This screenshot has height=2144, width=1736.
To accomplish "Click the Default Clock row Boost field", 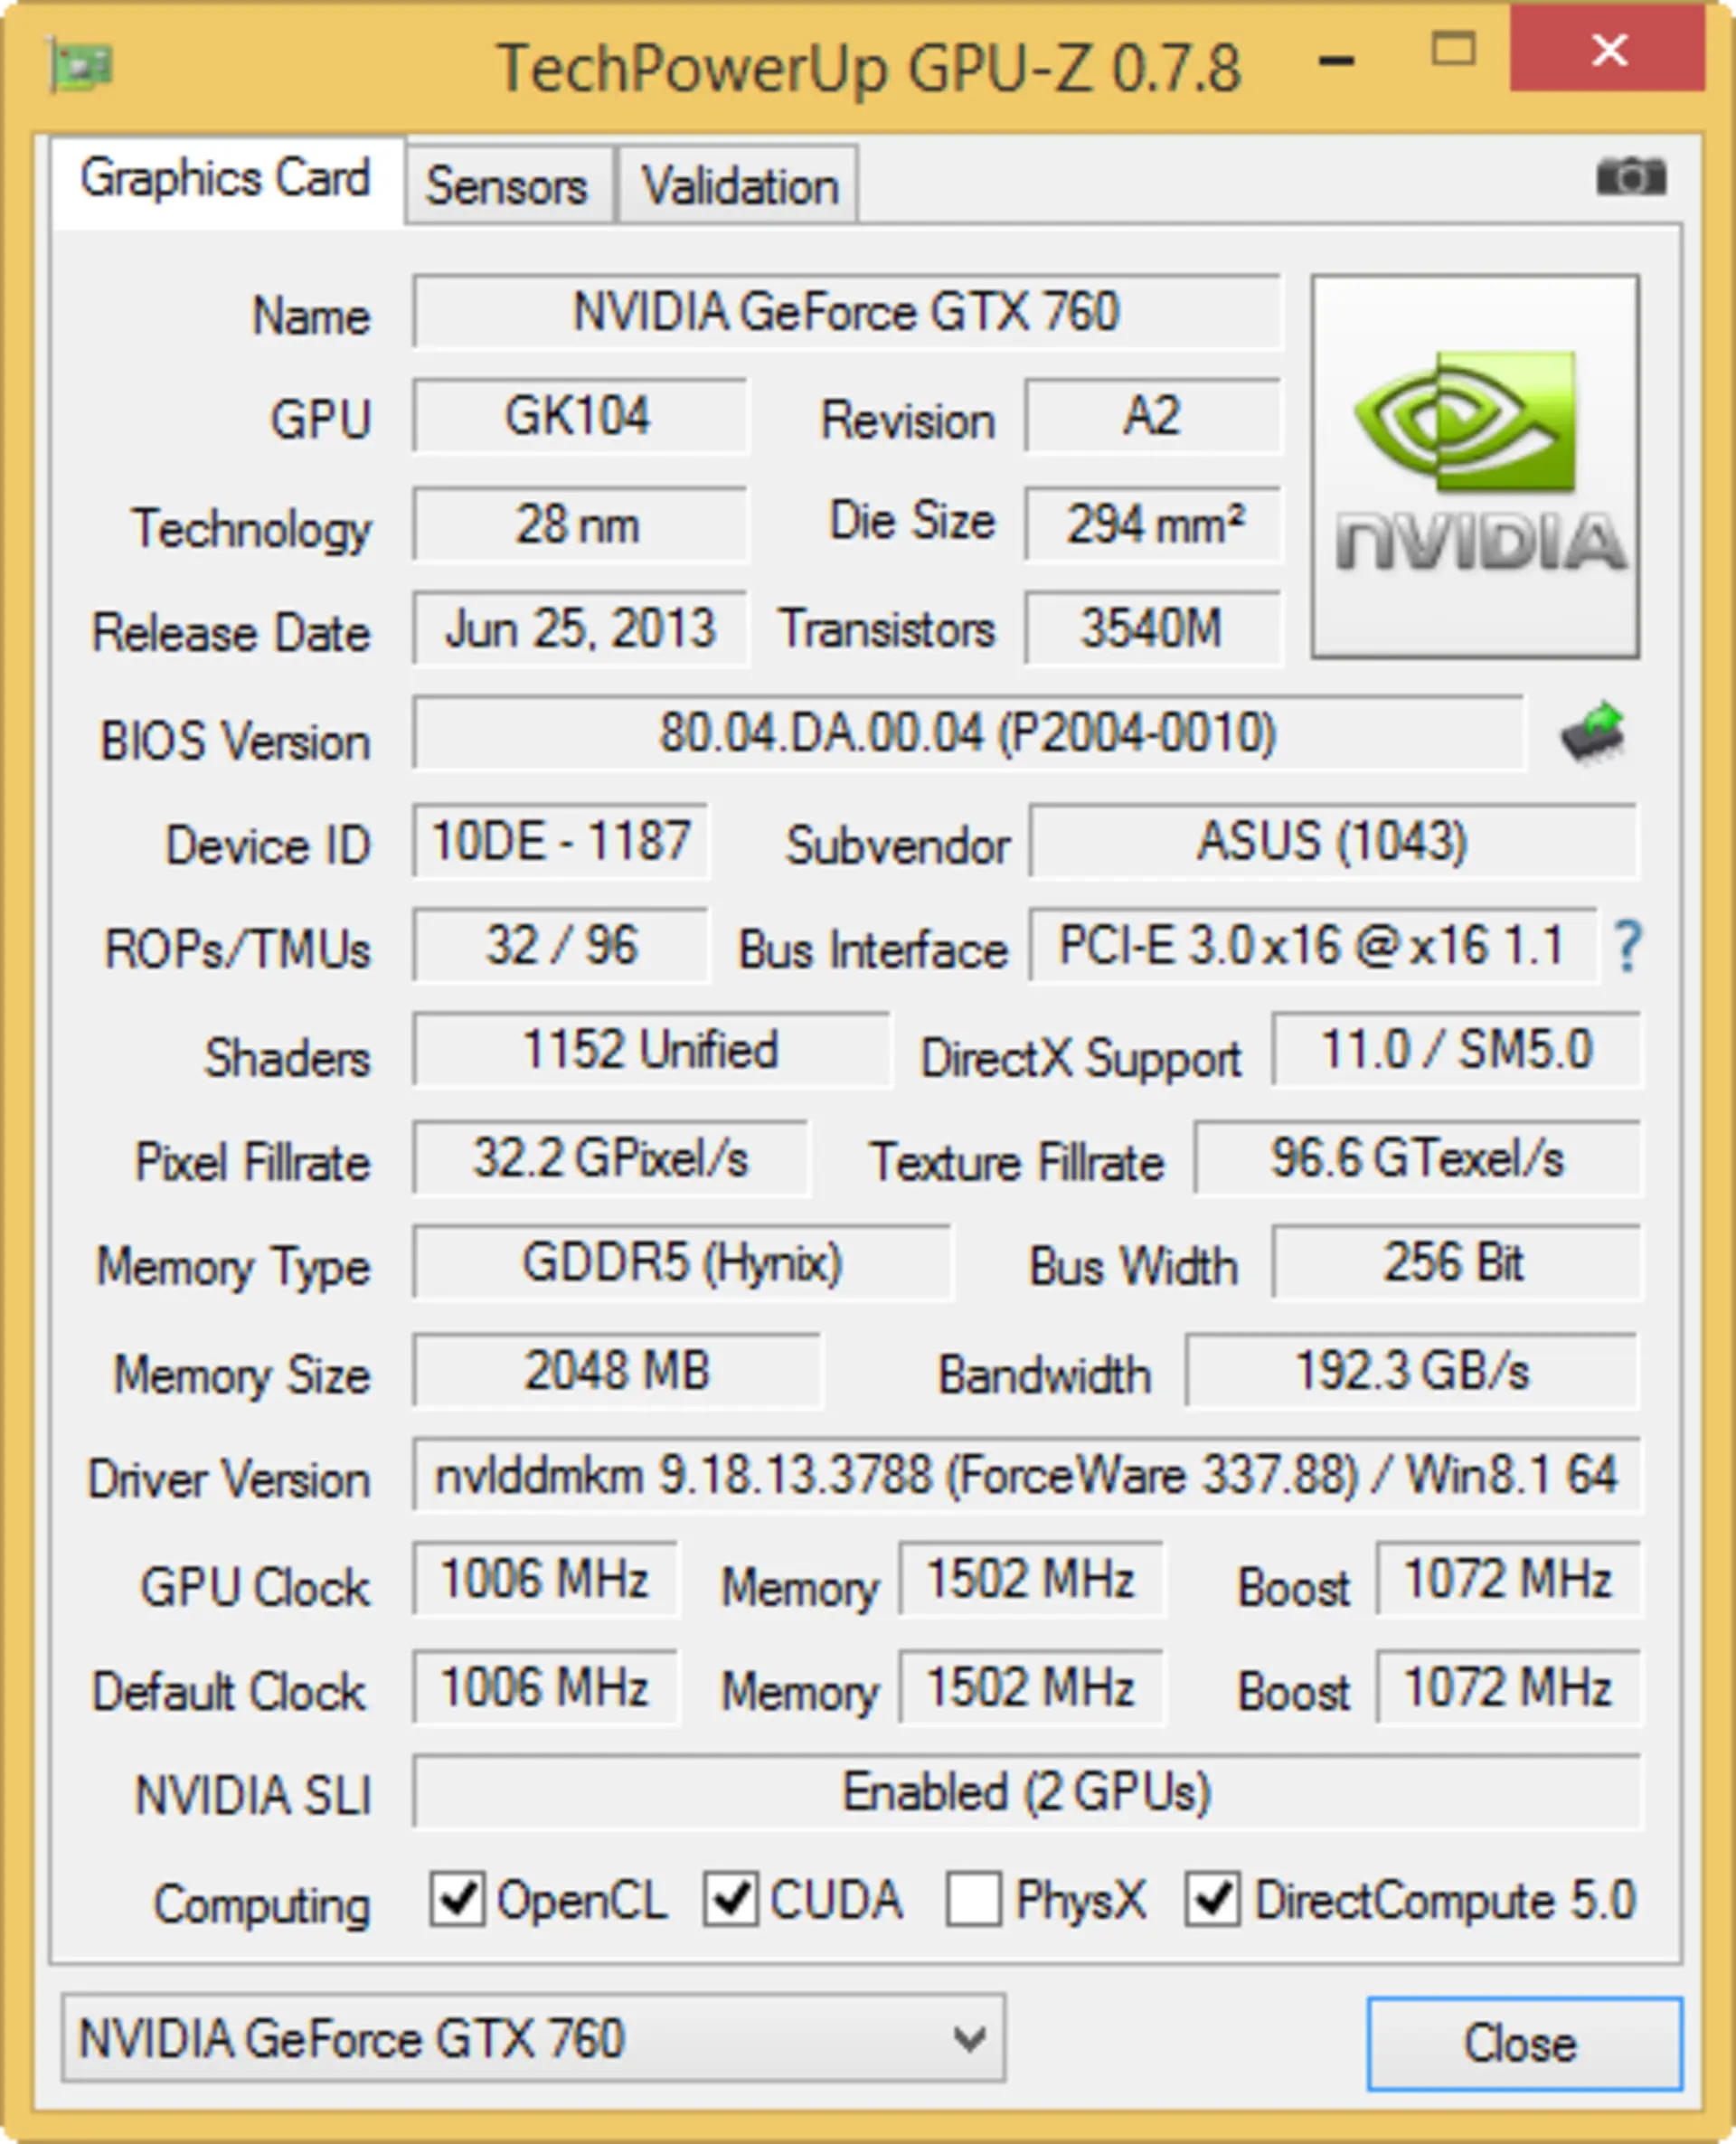I will [1508, 1688].
